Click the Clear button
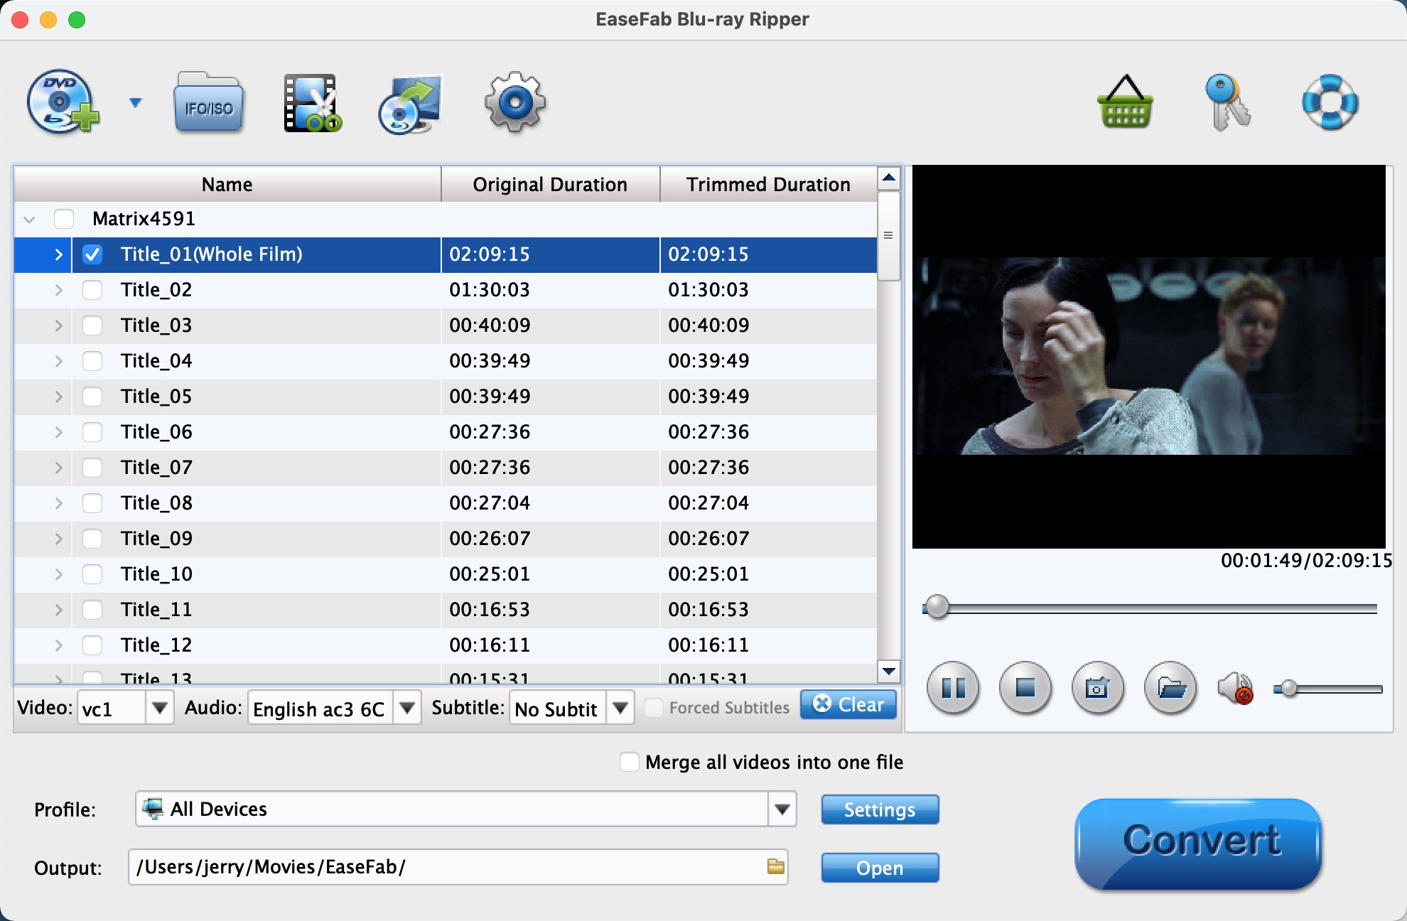The width and height of the screenshot is (1407, 921). (x=848, y=704)
